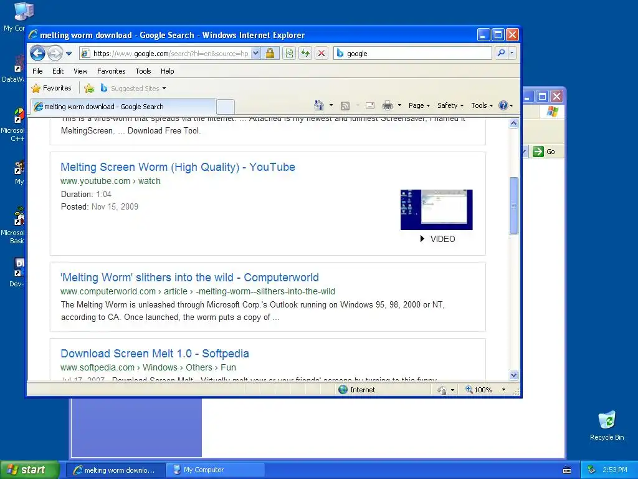Open the File menu
The height and width of the screenshot is (479, 638).
(37, 71)
